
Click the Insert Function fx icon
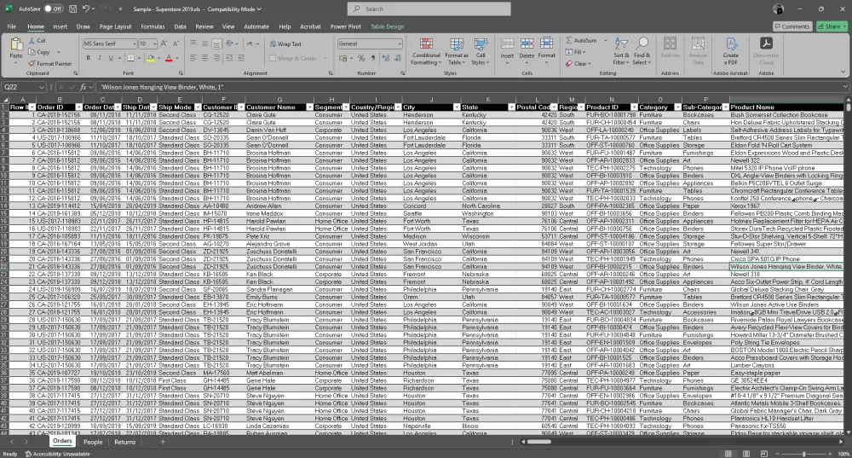click(83, 87)
